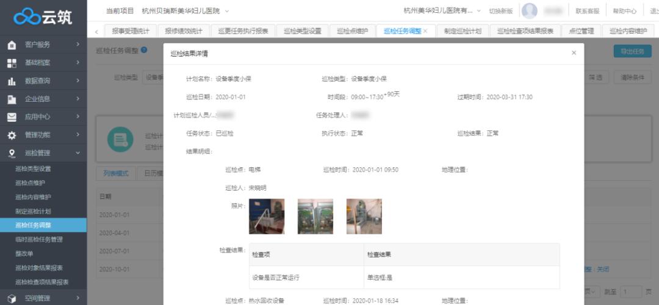The width and height of the screenshot is (659, 305).
Task: Close the 巡检结果详情 dialog
Action: [x=574, y=53]
